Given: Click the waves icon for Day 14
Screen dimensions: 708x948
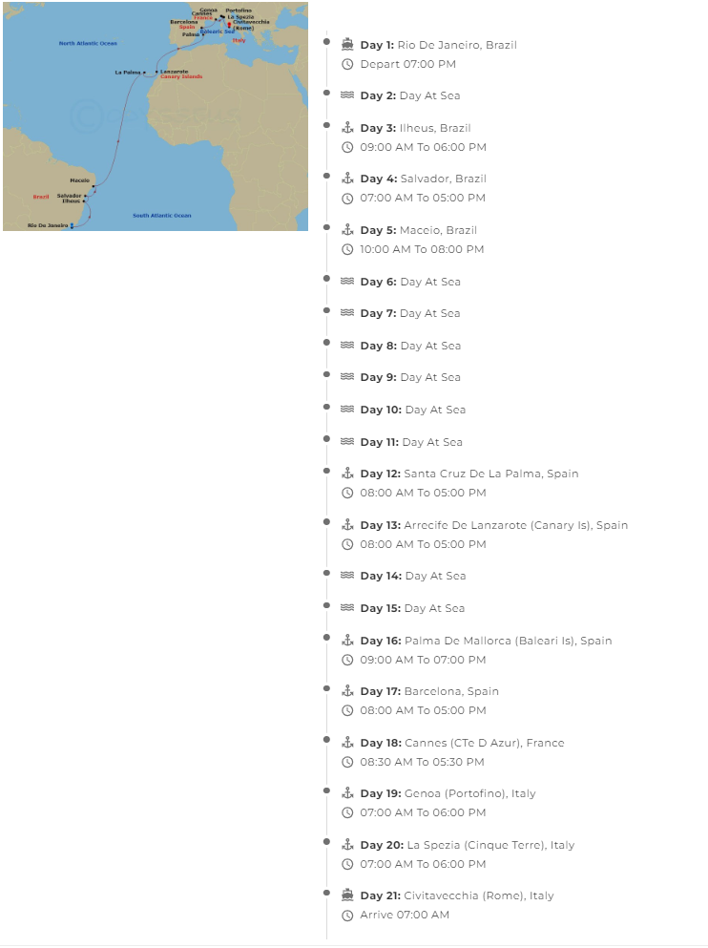Looking at the screenshot, I should (x=347, y=576).
